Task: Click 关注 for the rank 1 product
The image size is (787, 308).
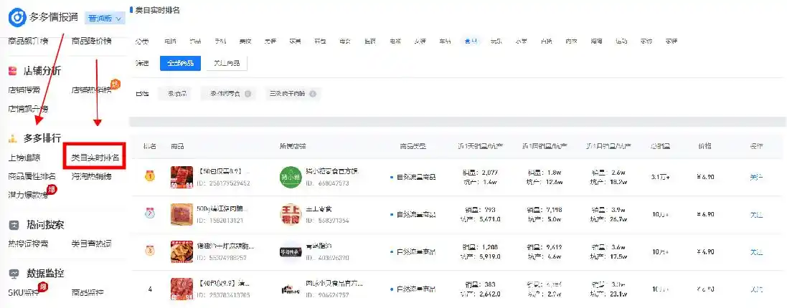Action: click(x=756, y=177)
